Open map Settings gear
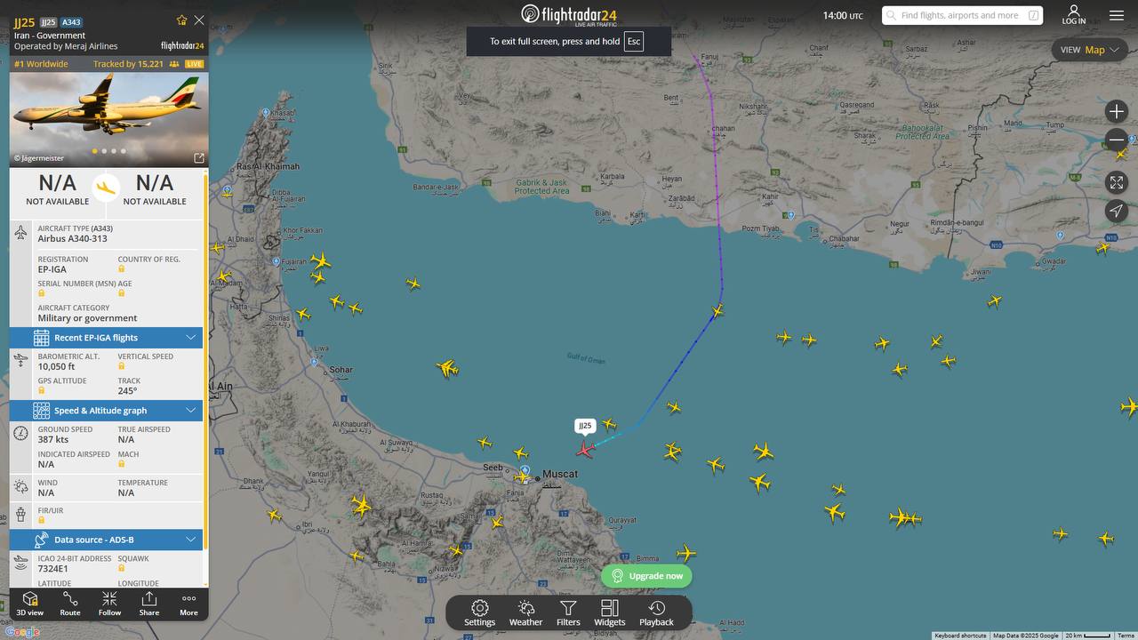The width and height of the screenshot is (1138, 640). point(479,612)
